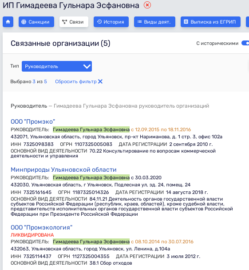The image size is (249, 270).
Task: Click date range с 12.09.2015 по 18.11.2016
Action: coord(161,129)
